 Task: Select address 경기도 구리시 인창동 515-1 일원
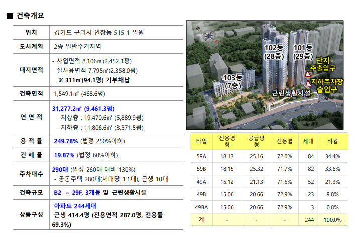tap(99, 32)
